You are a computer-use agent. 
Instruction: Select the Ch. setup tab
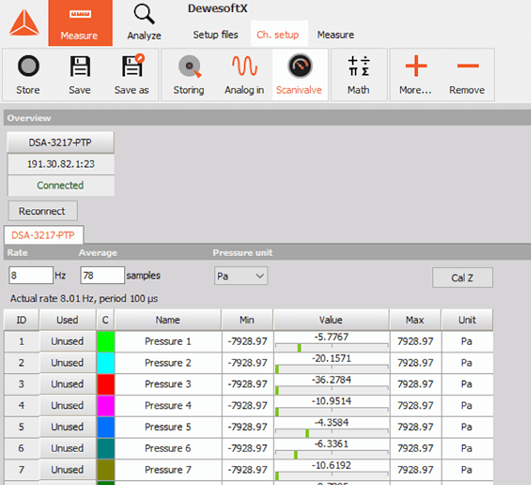[279, 34]
